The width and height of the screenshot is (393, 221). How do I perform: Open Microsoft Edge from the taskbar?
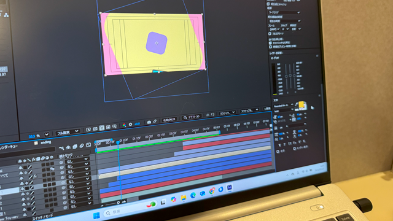coord(193,195)
